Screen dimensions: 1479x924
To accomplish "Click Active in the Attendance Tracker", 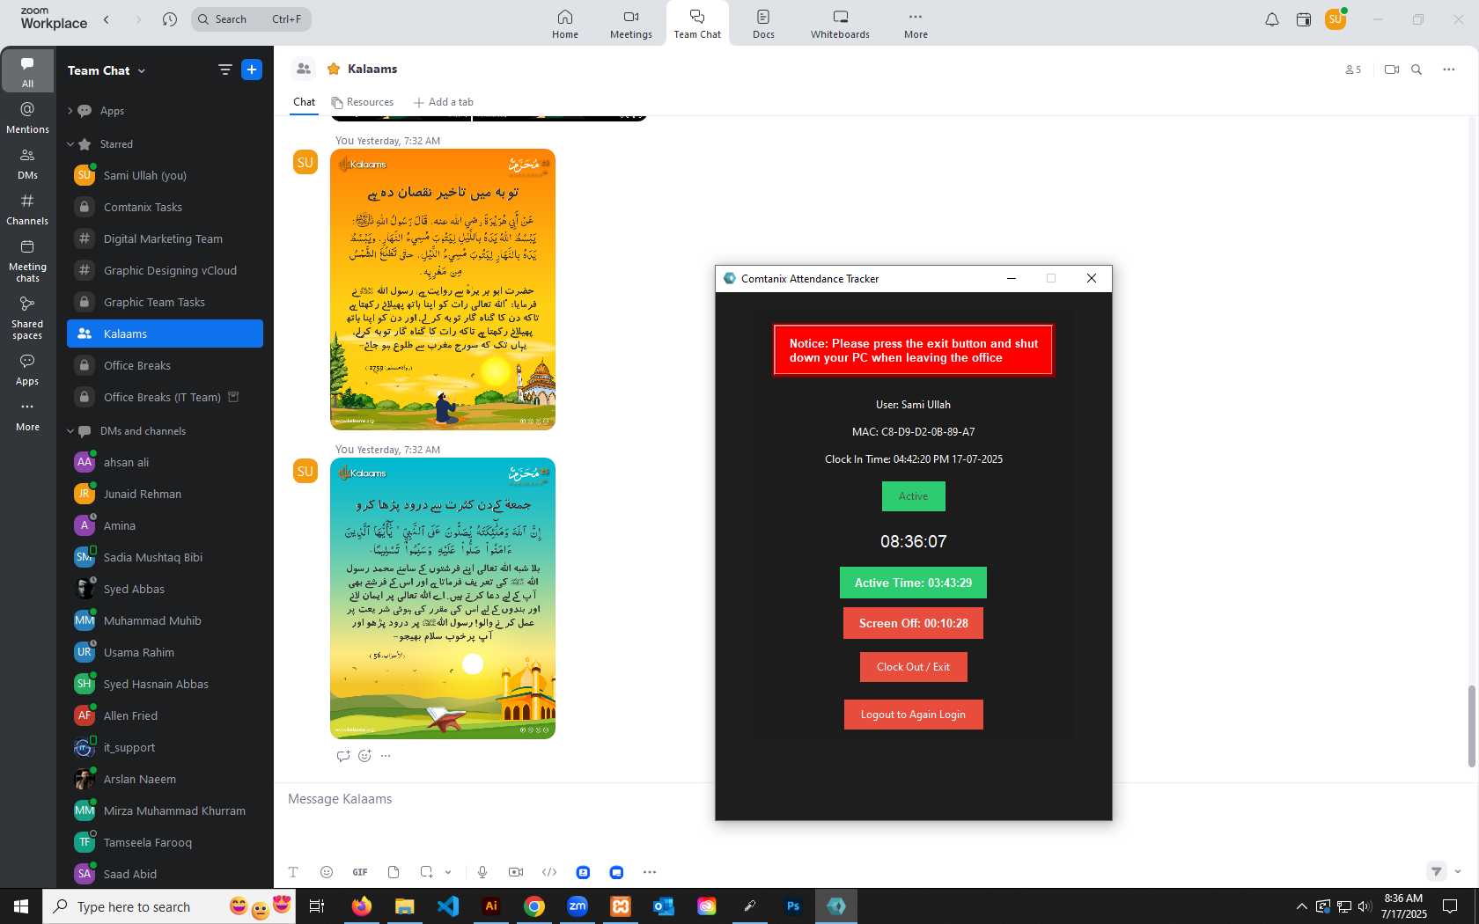I will (x=913, y=496).
